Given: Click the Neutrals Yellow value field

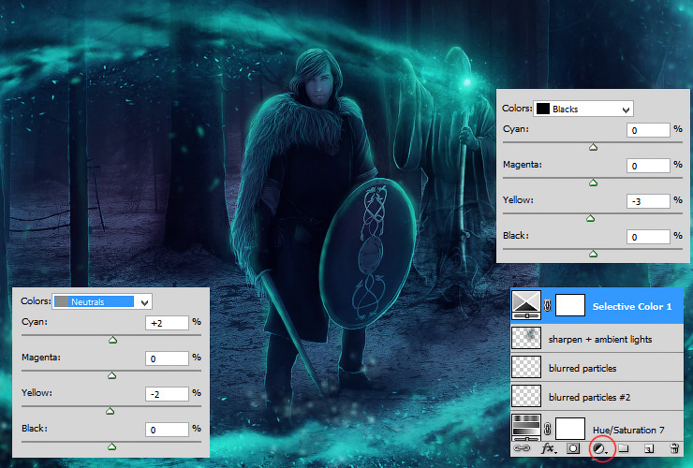Looking at the screenshot, I should coord(167,394).
